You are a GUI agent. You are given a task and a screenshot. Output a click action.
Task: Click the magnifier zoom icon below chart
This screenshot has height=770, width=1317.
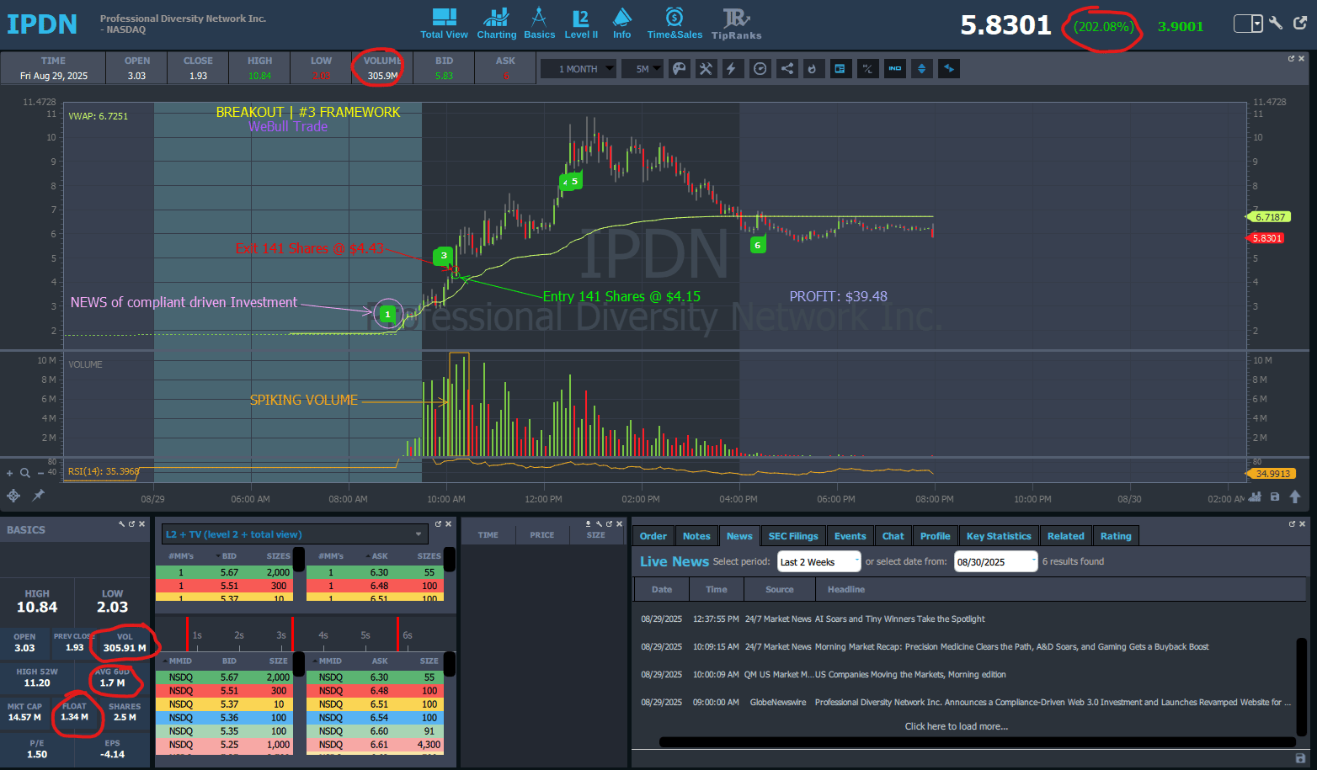25,473
